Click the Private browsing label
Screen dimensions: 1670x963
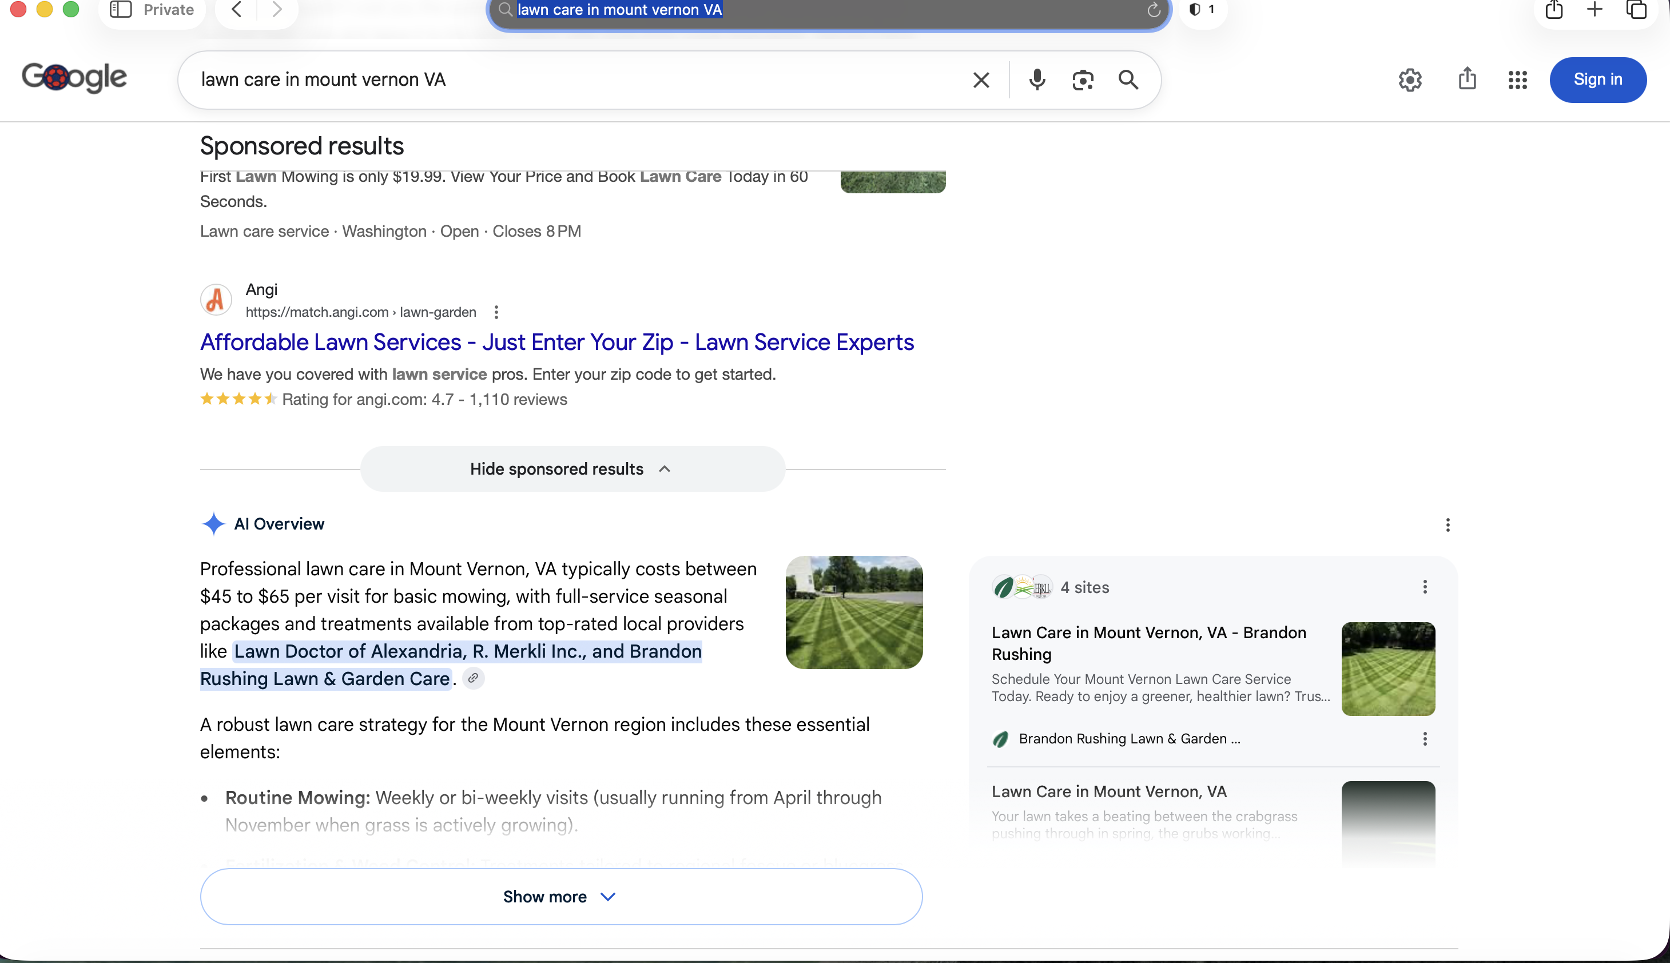[x=169, y=9]
